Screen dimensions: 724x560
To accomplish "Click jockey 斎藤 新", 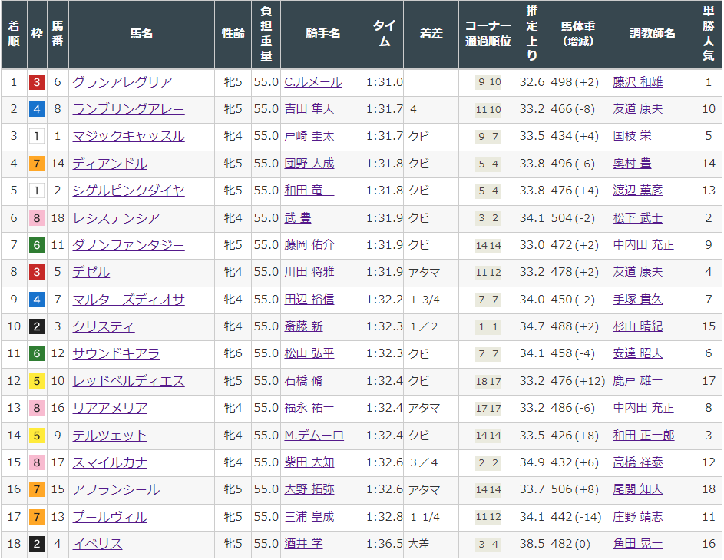I will (303, 326).
